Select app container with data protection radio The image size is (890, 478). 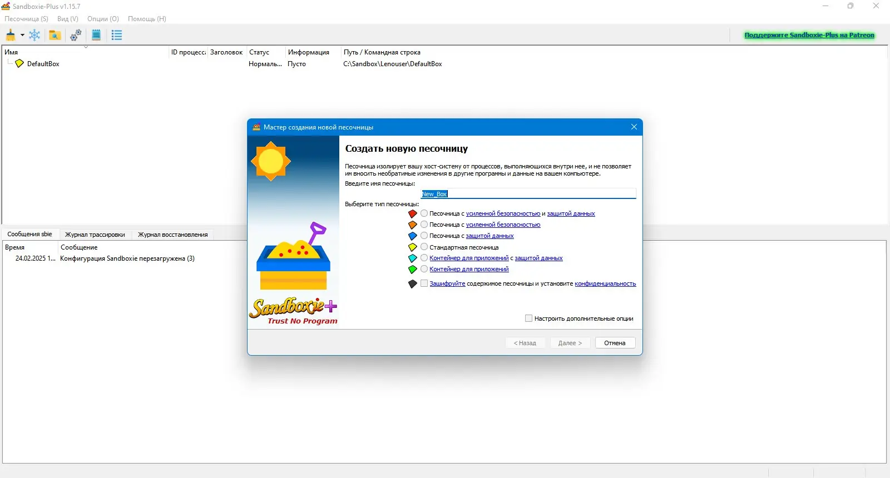(x=424, y=258)
